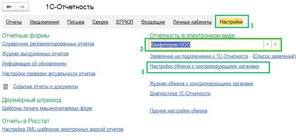Open the Список заявлений link
Screen dimensions: 296x140
[x=274, y=56]
